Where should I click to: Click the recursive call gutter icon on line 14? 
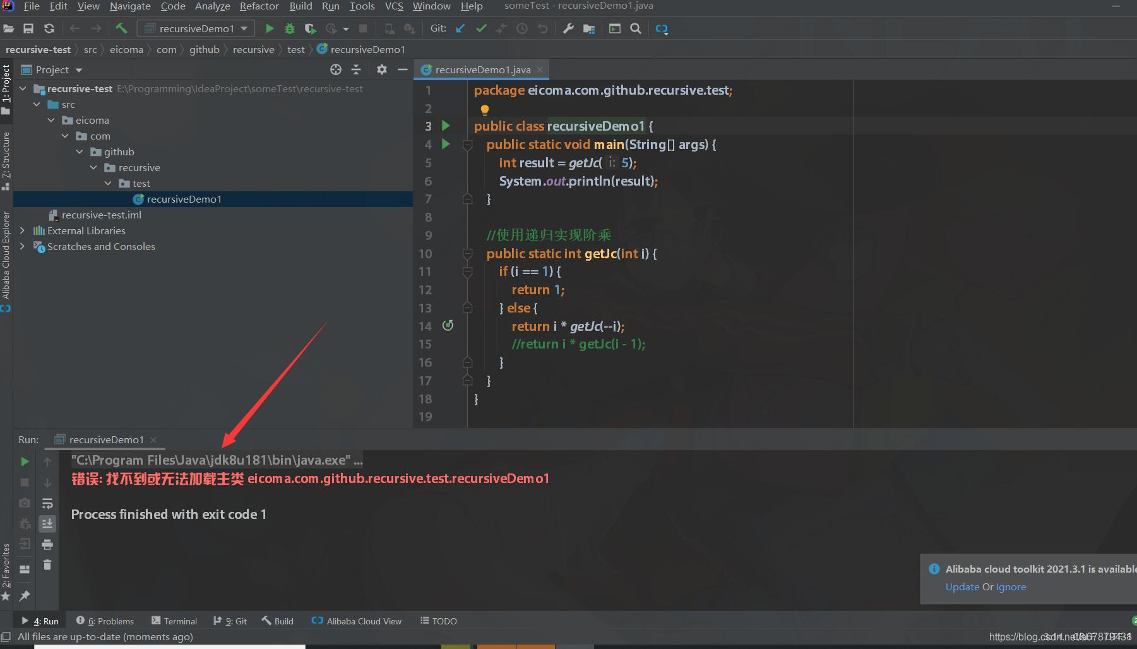[448, 325]
